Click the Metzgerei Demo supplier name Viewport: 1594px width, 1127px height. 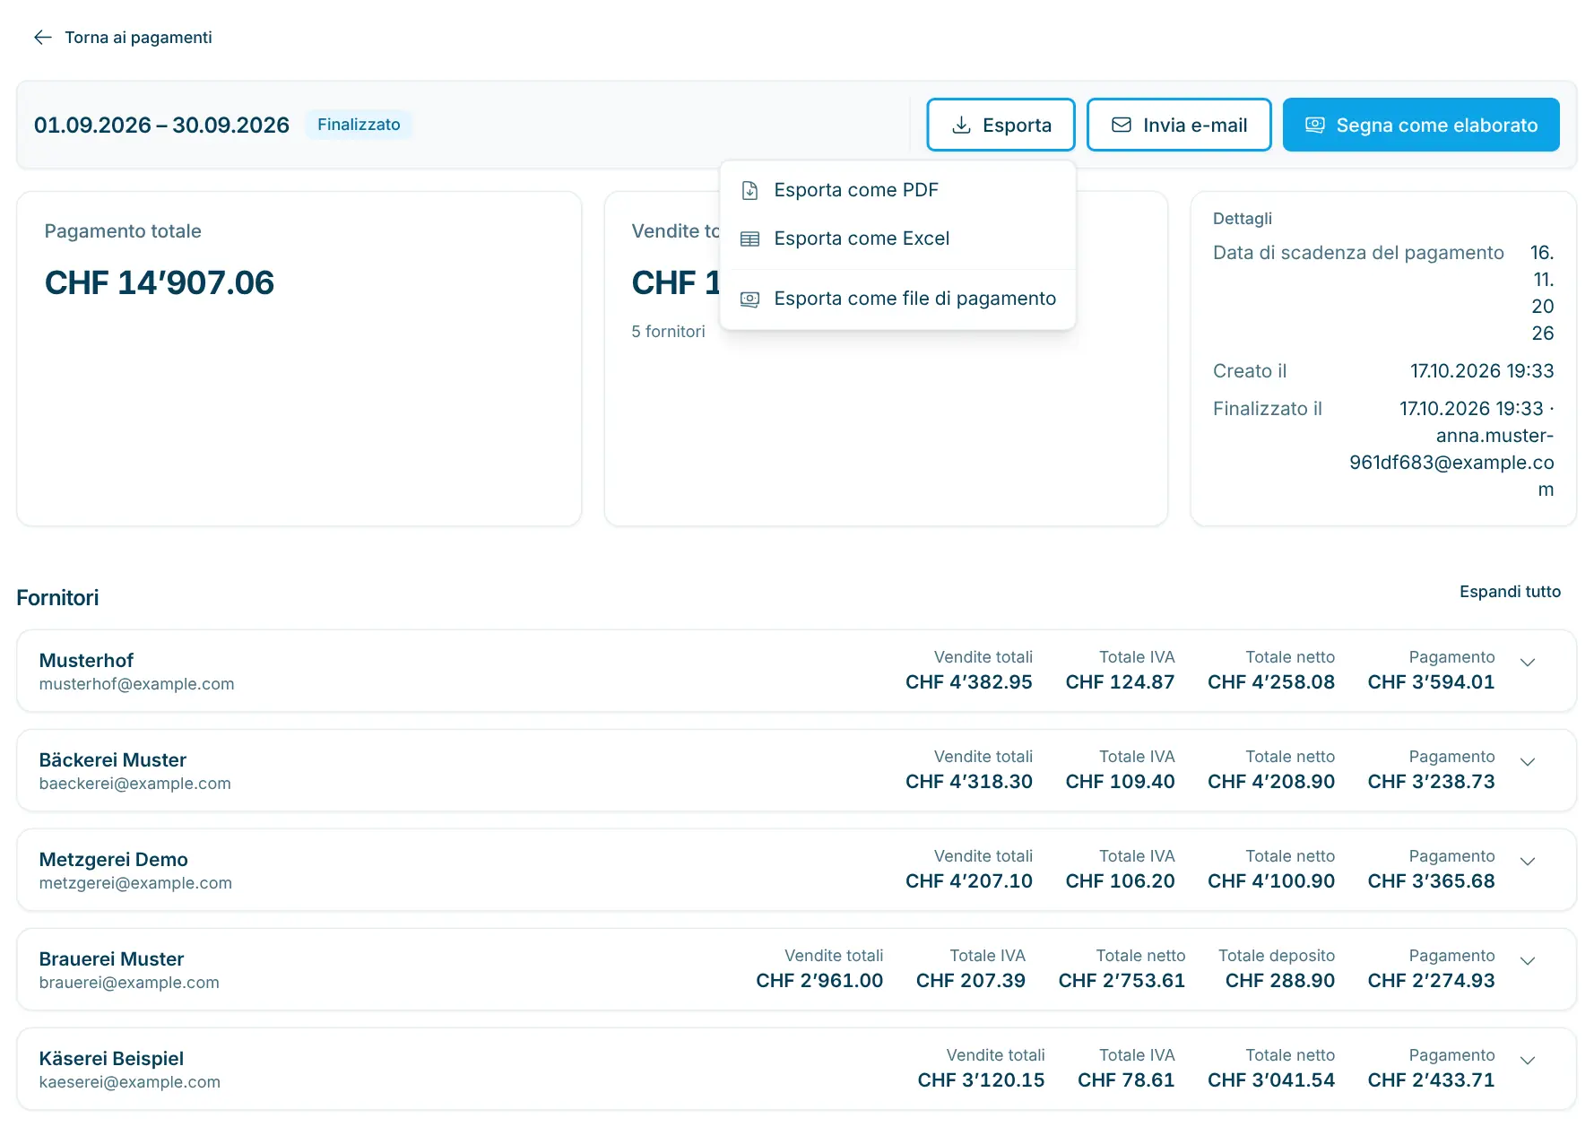pos(114,860)
